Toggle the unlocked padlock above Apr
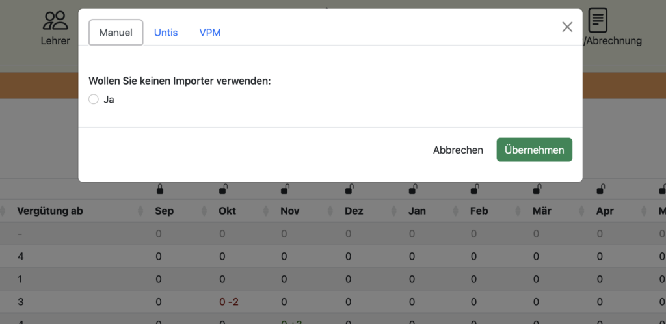Screen dimensions: 666x324 coord(601,189)
